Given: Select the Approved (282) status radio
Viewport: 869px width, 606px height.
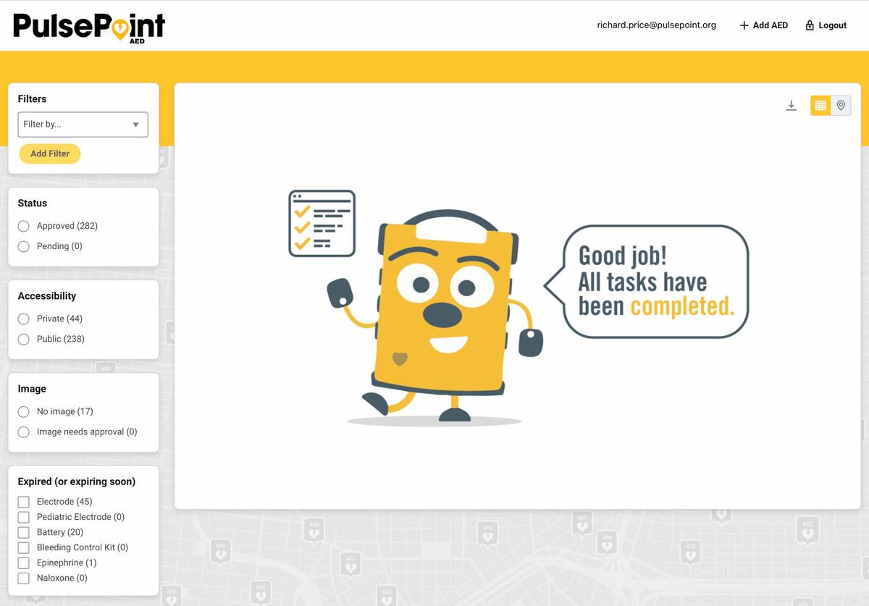Looking at the screenshot, I should tap(23, 226).
